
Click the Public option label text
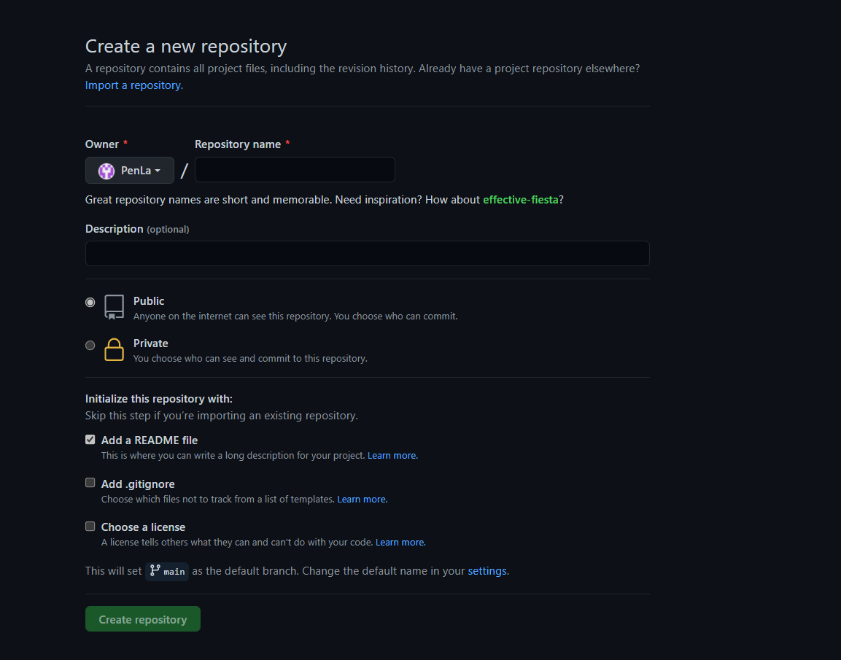[x=149, y=300]
